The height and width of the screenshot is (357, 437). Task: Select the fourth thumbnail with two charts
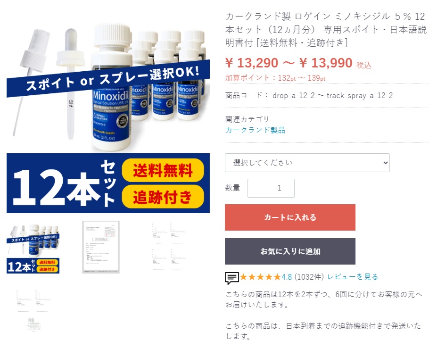(x=33, y=301)
